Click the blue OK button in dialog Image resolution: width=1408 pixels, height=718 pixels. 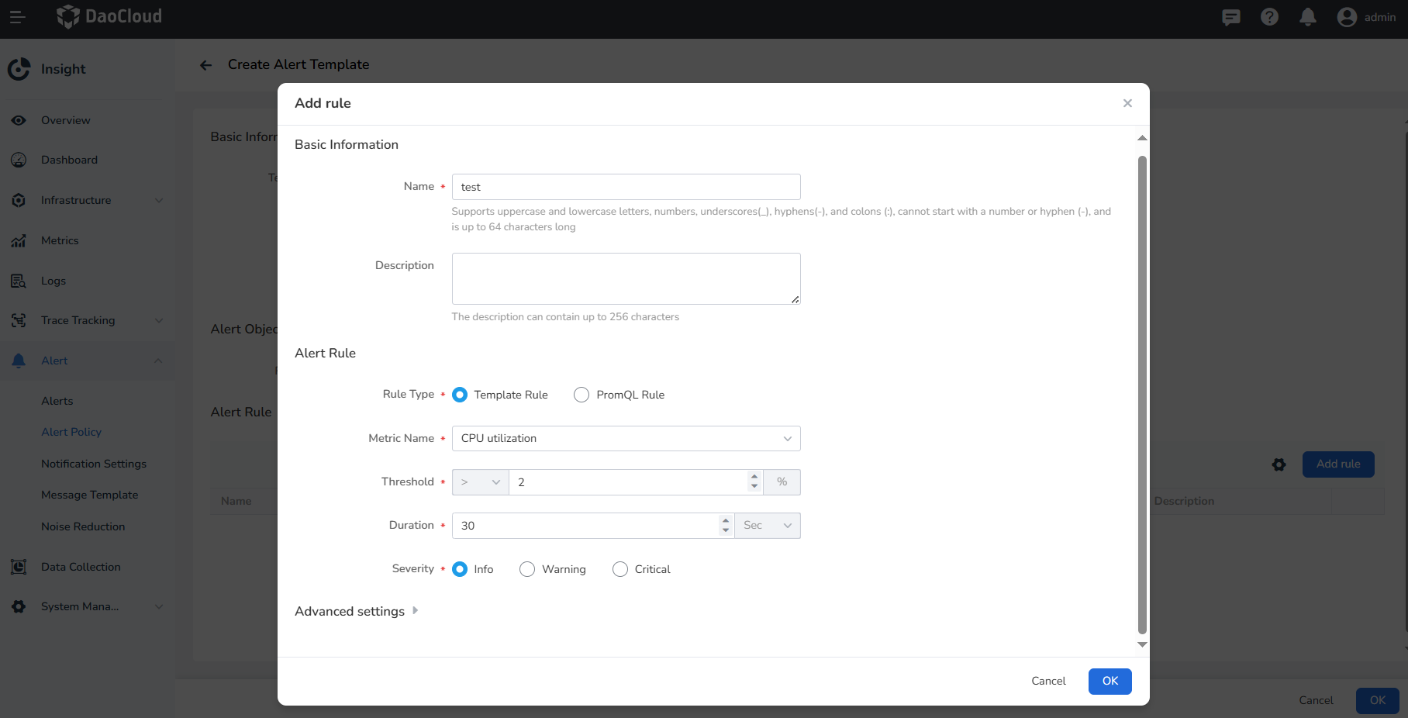point(1109,681)
